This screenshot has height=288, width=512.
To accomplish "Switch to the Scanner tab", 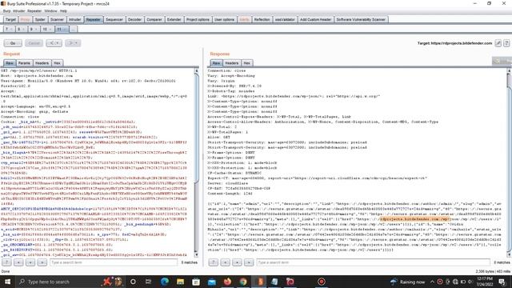I will point(57,19).
